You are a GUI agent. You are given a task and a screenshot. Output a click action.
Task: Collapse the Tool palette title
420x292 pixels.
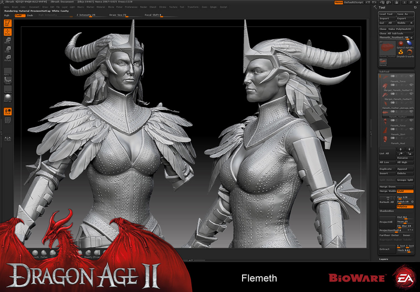tap(382, 7)
